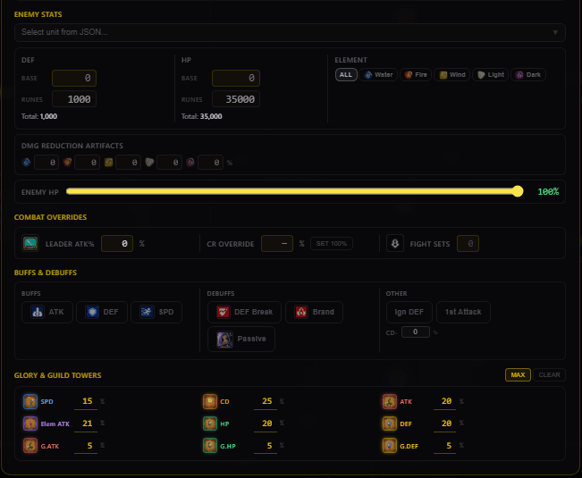This screenshot has height=478, width=582.
Task: Edit the ATK tower value 20
Action: coord(445,401)
